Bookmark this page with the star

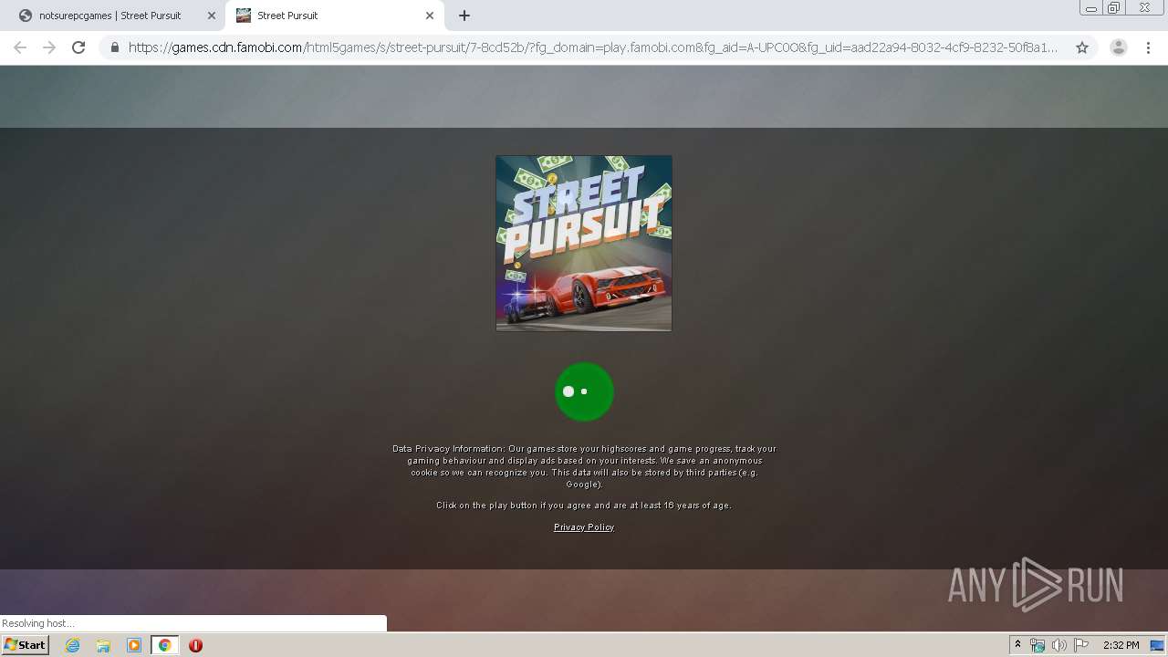point(1082,47)
